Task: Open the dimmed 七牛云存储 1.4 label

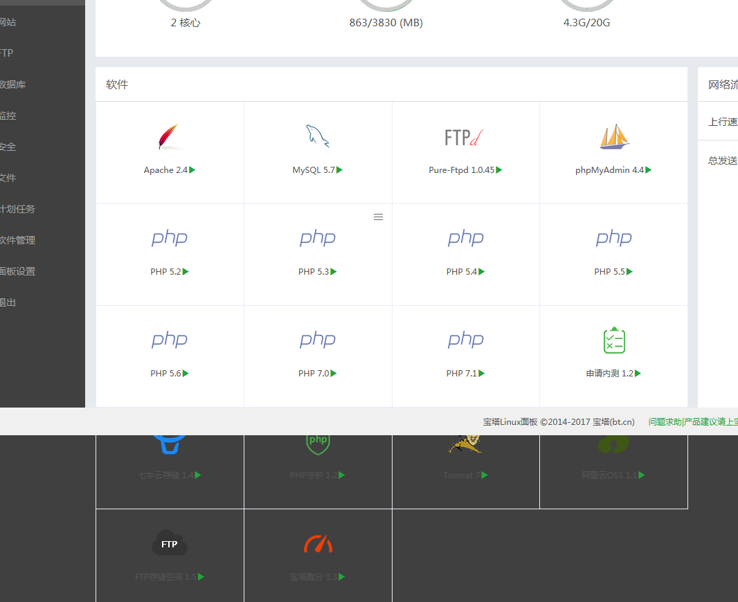Action: (165, 475)
